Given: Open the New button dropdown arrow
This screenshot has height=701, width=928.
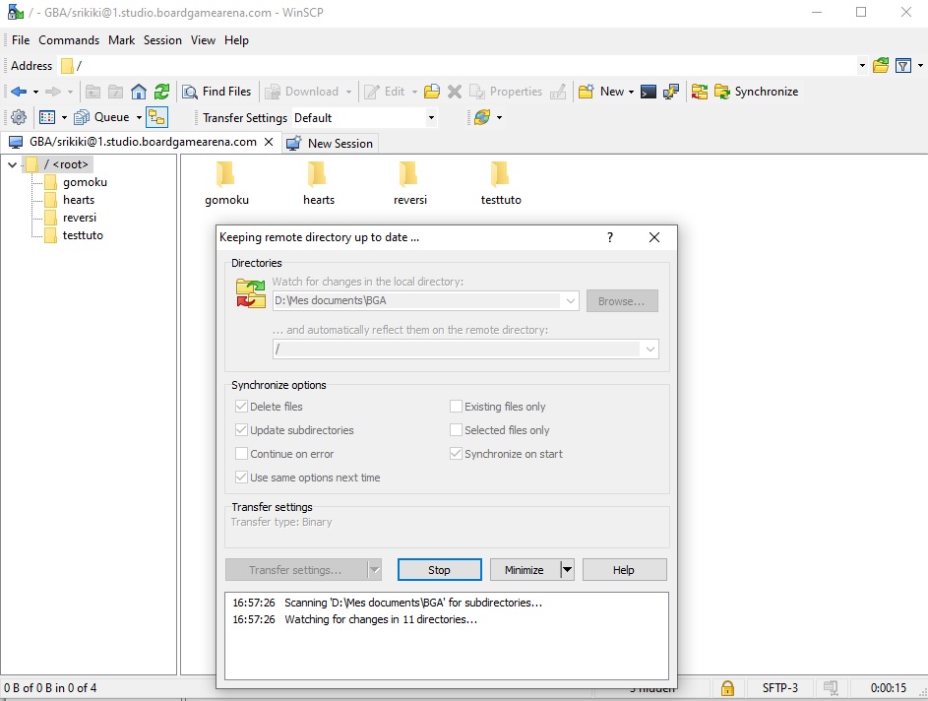Looking at the screenshot, I should point(631,92).
